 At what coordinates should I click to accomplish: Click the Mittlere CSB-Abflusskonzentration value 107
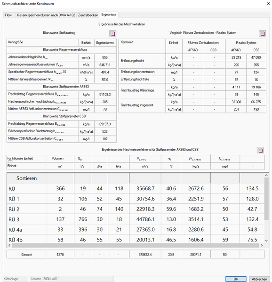click(x=105, y=139)
